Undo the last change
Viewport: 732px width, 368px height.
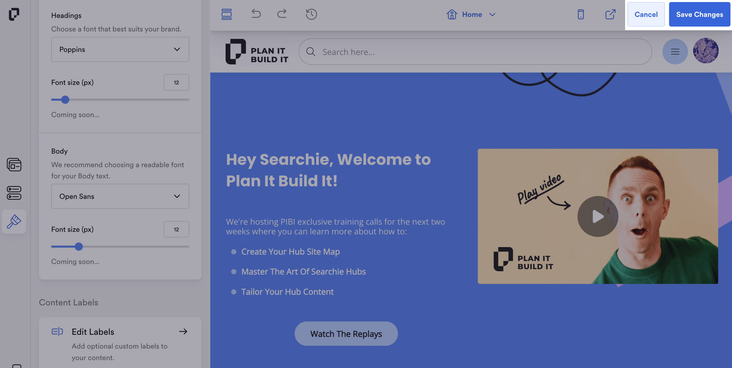point(256,14)
